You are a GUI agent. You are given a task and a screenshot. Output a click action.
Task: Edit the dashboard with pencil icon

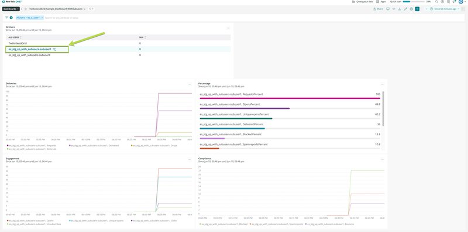(x=405, y=9)
